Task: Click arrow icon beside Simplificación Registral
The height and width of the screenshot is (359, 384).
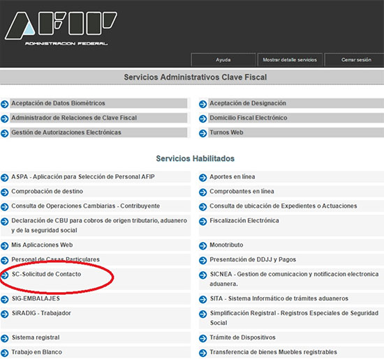Action: 202,314
